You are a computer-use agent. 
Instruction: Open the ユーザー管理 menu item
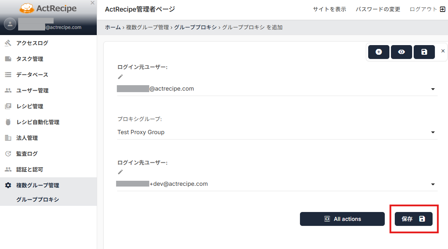48,91
